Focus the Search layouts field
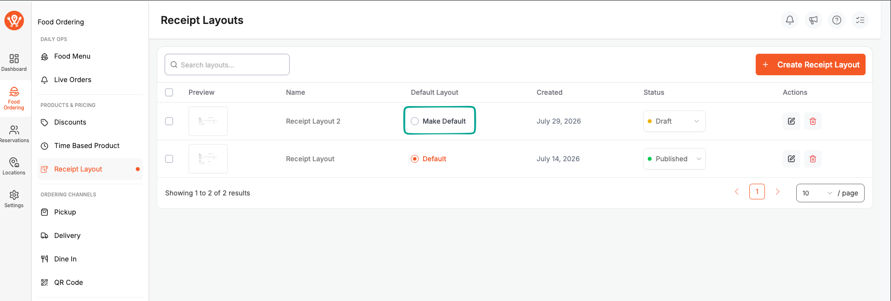Image resolution: width=891 pixels, height=301 pixels. [x=227, y=64]
